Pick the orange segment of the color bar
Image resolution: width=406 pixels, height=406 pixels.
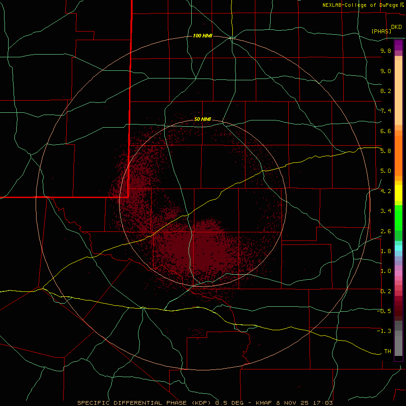[398, 156]
